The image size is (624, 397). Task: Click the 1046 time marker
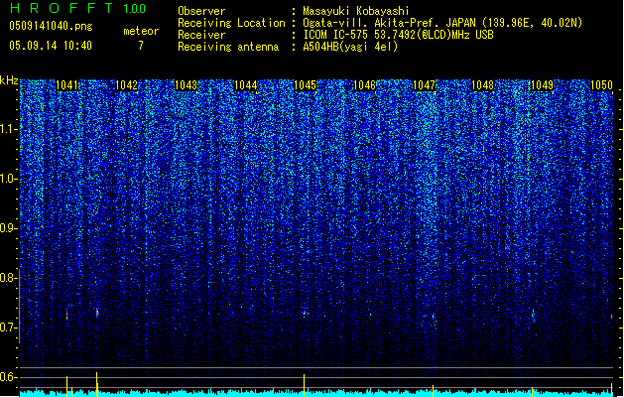click(x=364, y=85)
